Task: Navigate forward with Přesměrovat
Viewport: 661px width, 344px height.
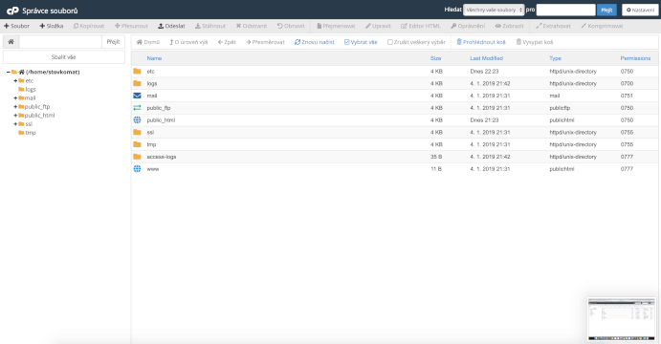Action: click(265, 42)
